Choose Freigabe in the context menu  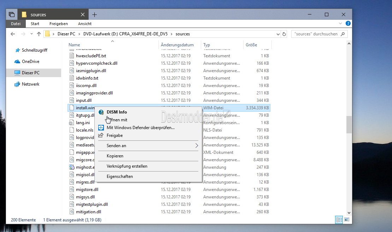click(x=148, y=135)
